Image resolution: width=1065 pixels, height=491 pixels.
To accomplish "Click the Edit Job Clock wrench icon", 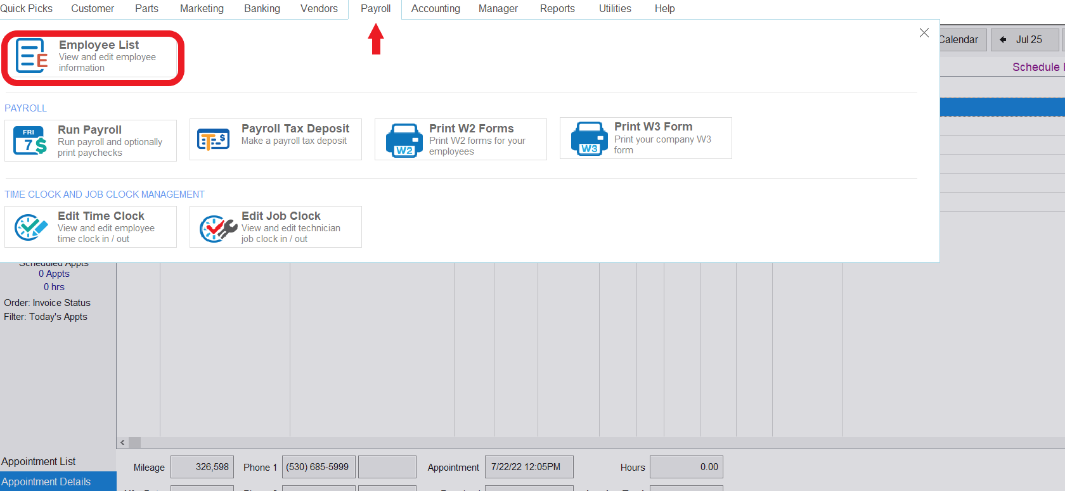I will 218,228.
